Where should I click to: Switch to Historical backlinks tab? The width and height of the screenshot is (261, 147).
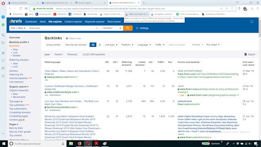72,54
